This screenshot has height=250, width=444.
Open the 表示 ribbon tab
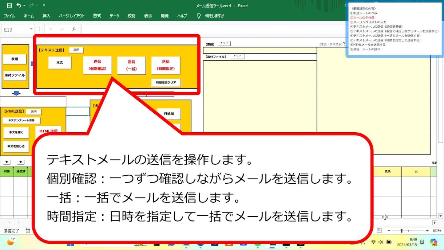pyautogui.click(x=148, y=16)
